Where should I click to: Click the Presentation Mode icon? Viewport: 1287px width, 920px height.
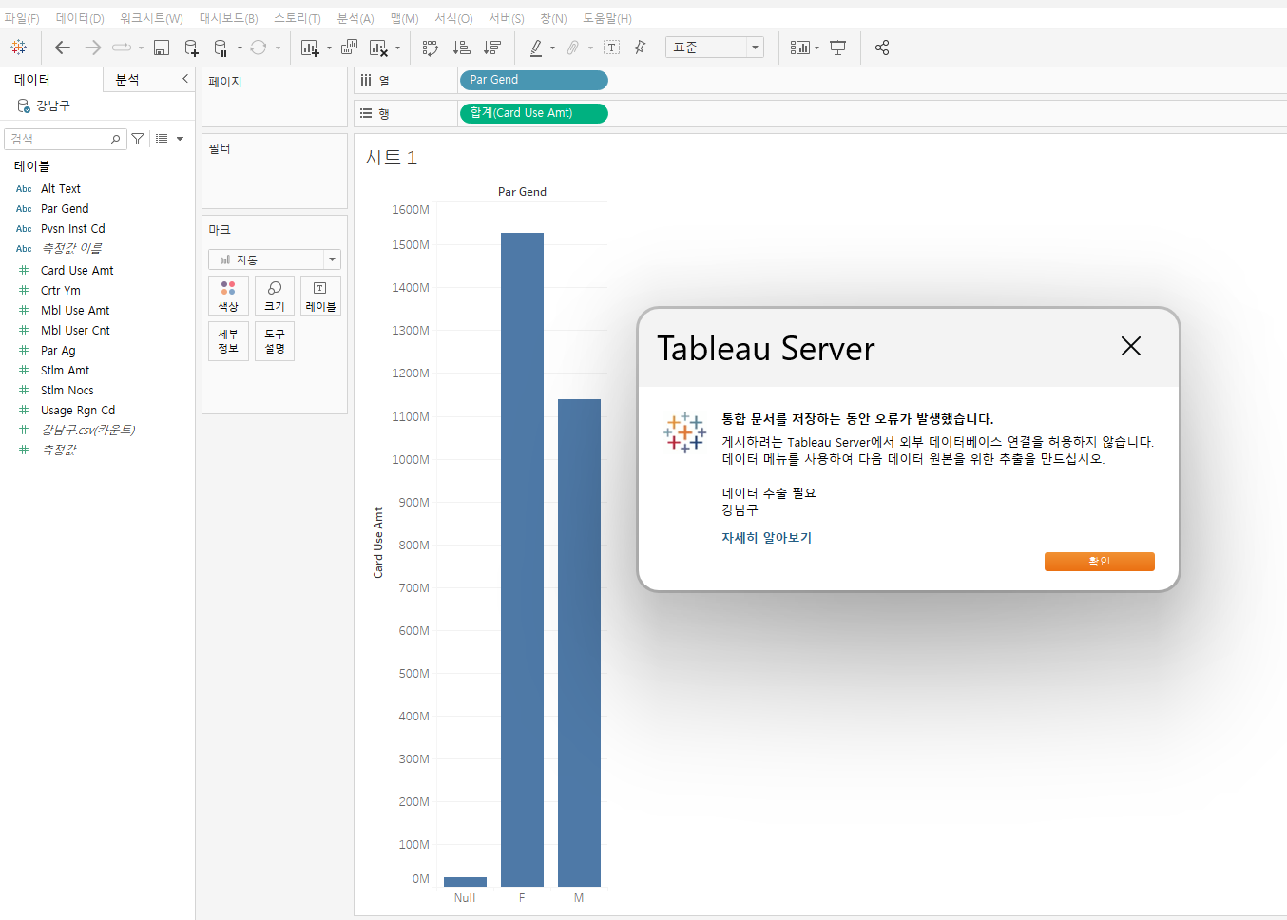pos(837,48)
